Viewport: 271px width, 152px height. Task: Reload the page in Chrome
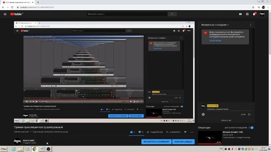point(12,7)
